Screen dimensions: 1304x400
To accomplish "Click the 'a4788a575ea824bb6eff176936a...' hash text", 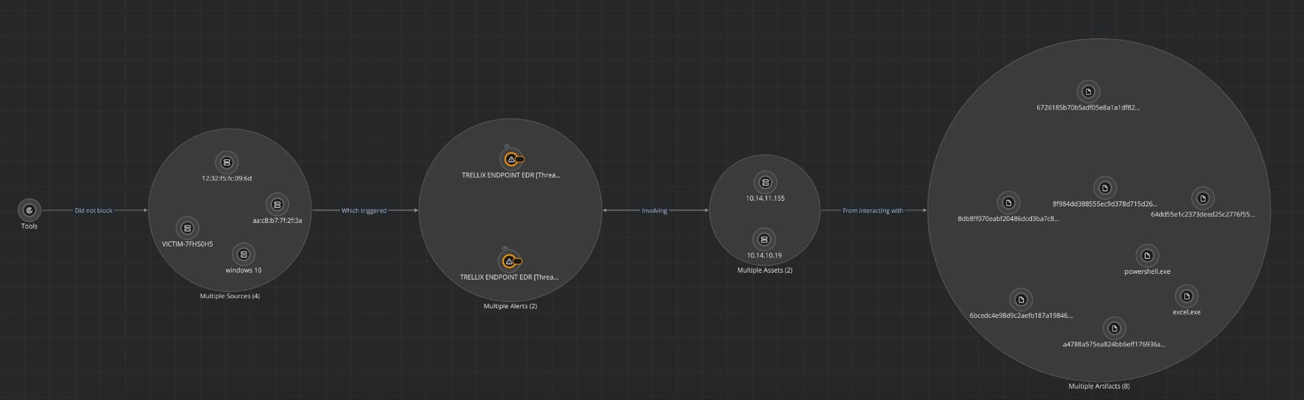I will point(1114,345).
